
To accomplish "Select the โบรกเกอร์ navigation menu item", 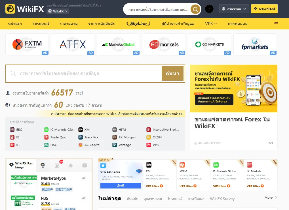I will (x=41, y=24).
